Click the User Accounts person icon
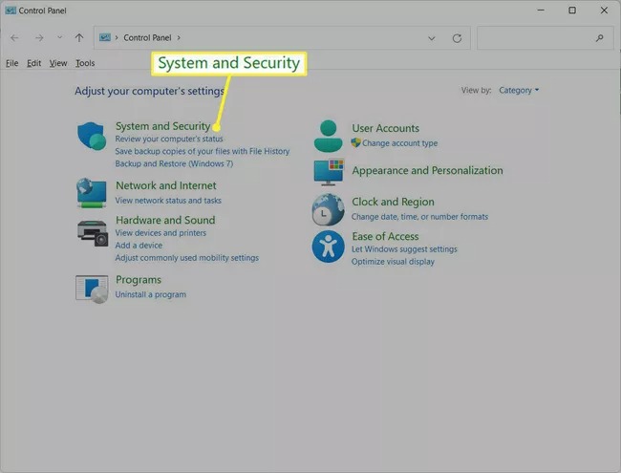The image size is (621, 473). point(328,137)
